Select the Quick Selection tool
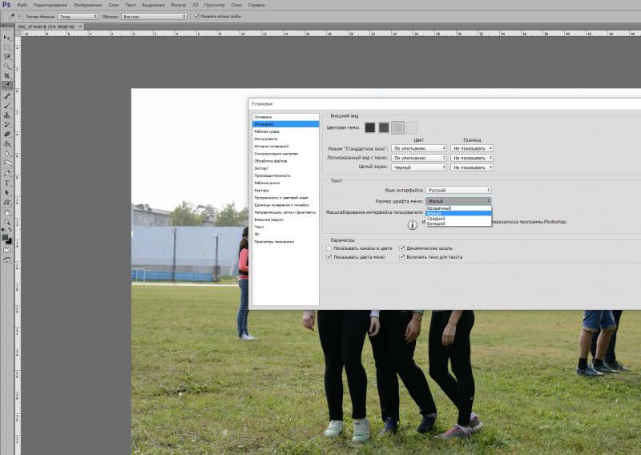The image size is (641, 455). coord(7,66)
